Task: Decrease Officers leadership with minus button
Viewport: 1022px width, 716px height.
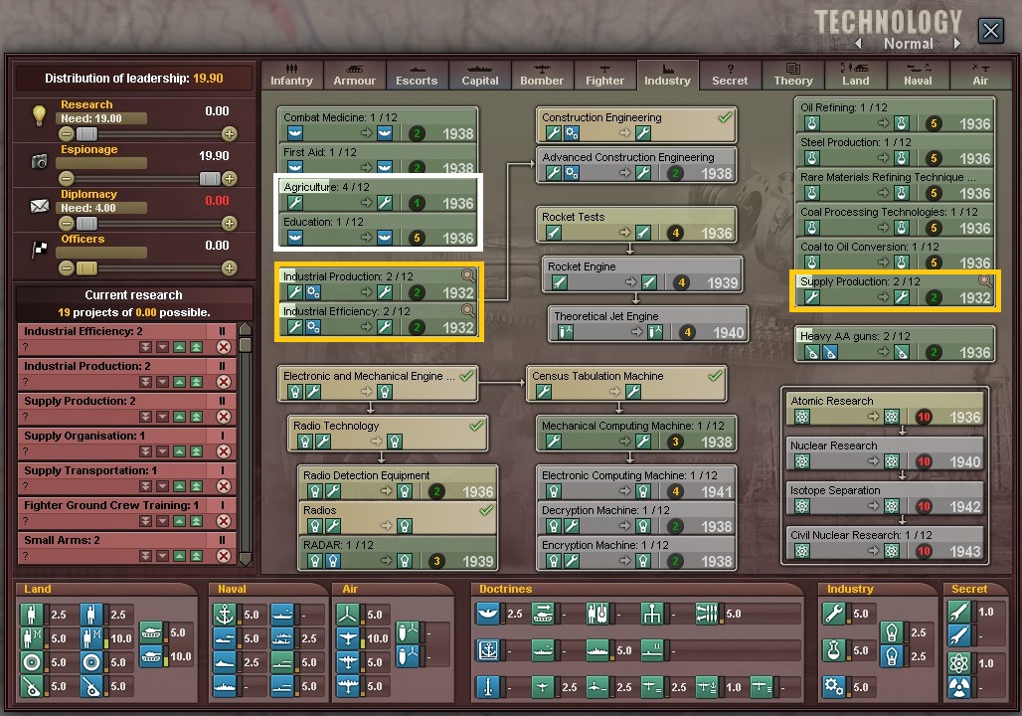Action: click(66, 268)
